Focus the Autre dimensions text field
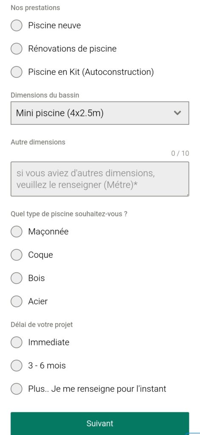200x435 pixels. tap(100, 179)
